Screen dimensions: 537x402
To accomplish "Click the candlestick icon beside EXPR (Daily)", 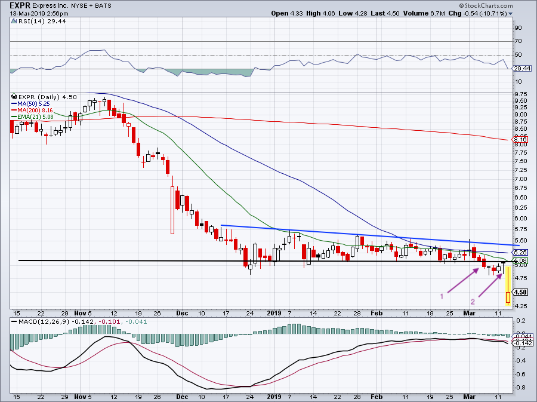I will point(14,97).
